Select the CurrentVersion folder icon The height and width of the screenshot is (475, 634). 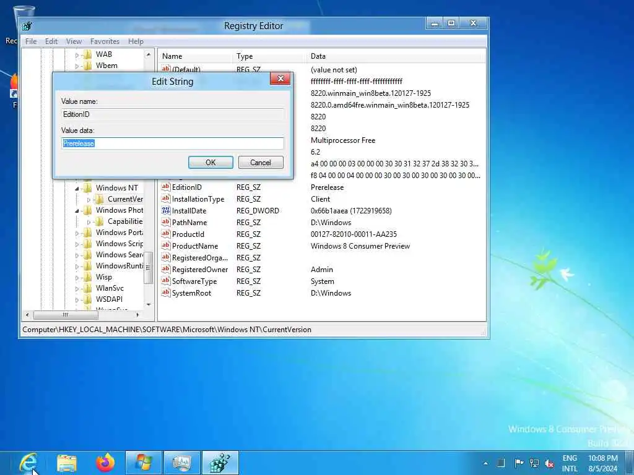(99, 199)
